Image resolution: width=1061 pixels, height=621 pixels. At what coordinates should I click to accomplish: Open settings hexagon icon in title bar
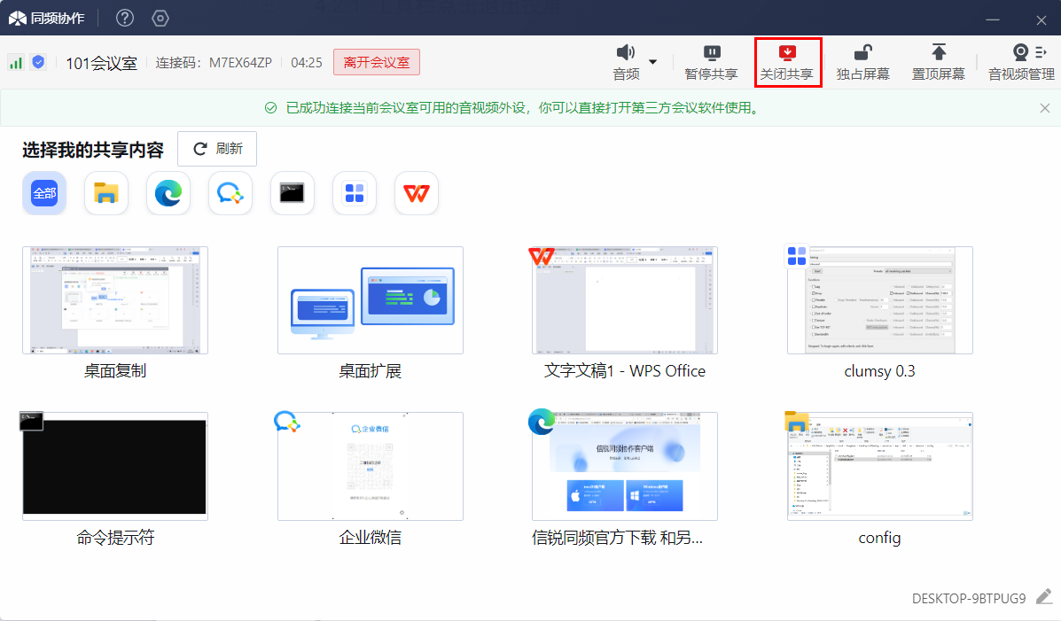pos(160,18)
